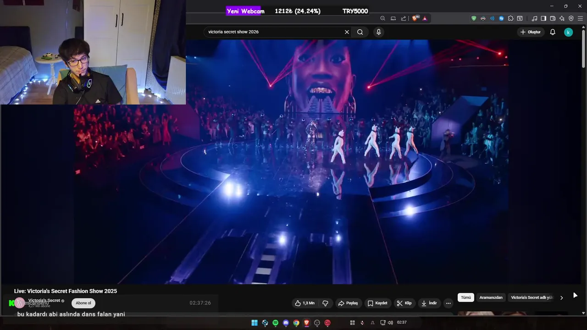Click the Oluştur create button
The image size is (587, 330).
point(531,32)
